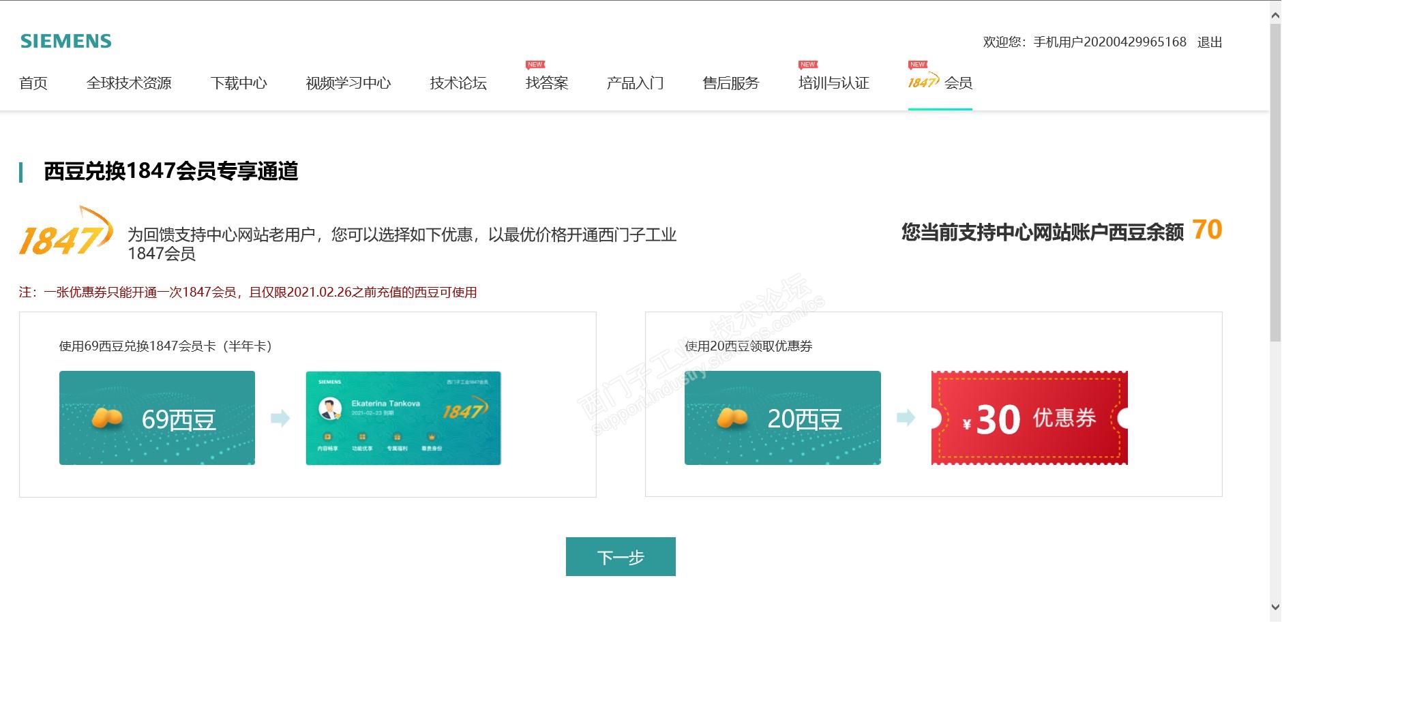Click the SIEMENS logo
Viewport: 1402px width, 709px height.
(x=66, y=41)
